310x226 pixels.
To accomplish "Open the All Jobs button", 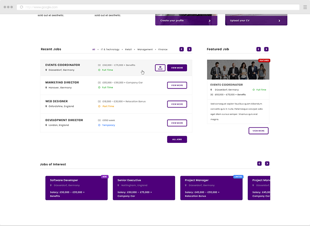I will pyautogui.click(x=177, y=139).
